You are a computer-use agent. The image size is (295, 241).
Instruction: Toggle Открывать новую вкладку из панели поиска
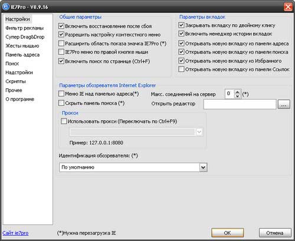point(181,52)
